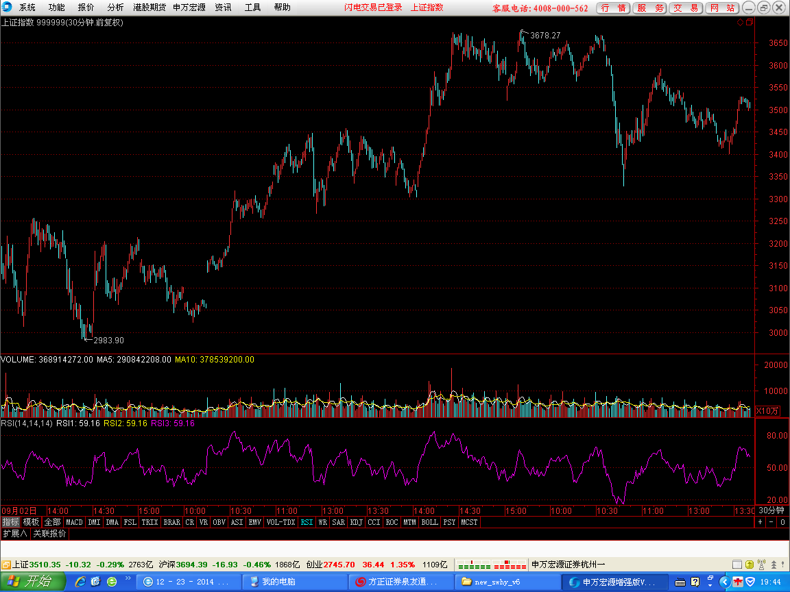Open the 工具 menu
The image size is (790, 592).
click(x=252, y=7)
